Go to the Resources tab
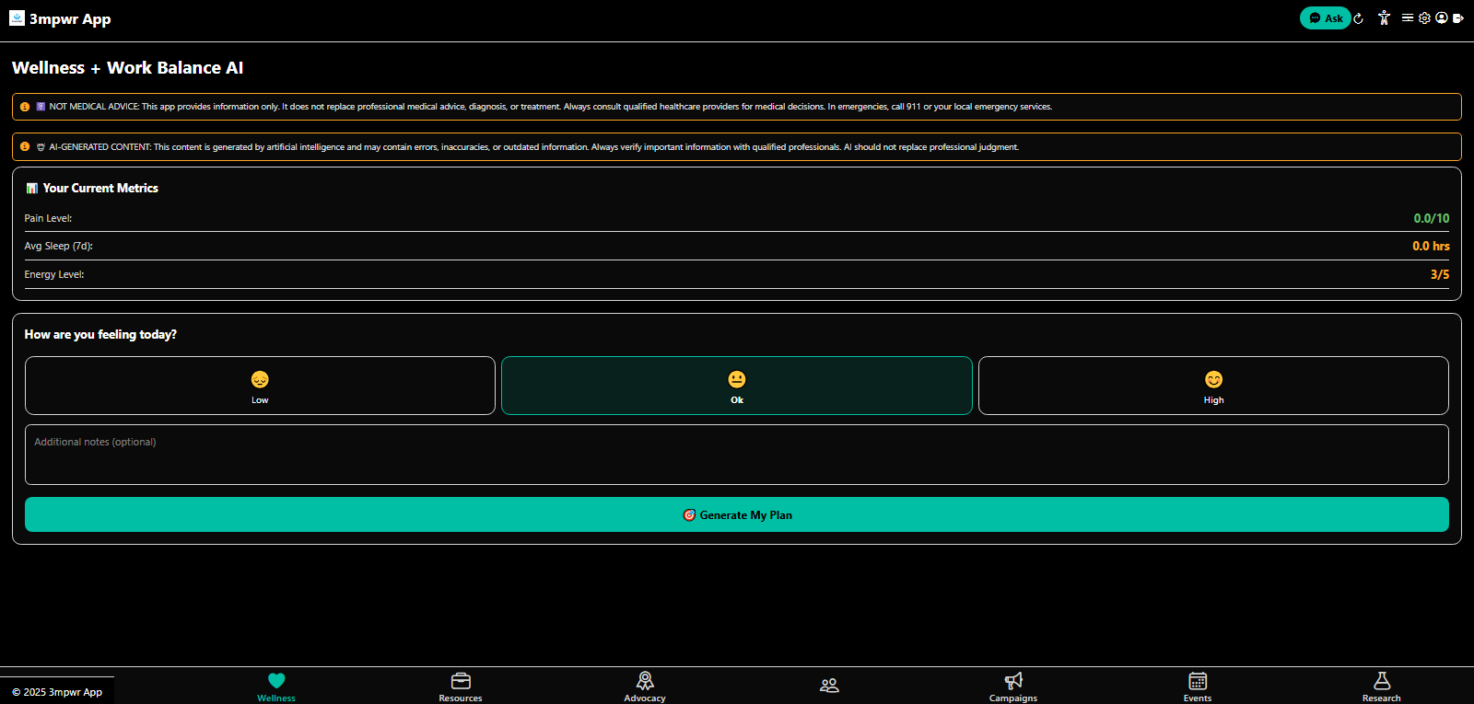The image size is (1474, 704). click(461, 686)
